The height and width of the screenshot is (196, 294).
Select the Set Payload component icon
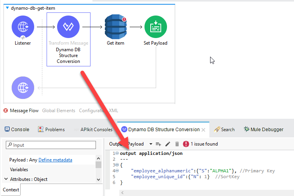click(x=155, y=27)
